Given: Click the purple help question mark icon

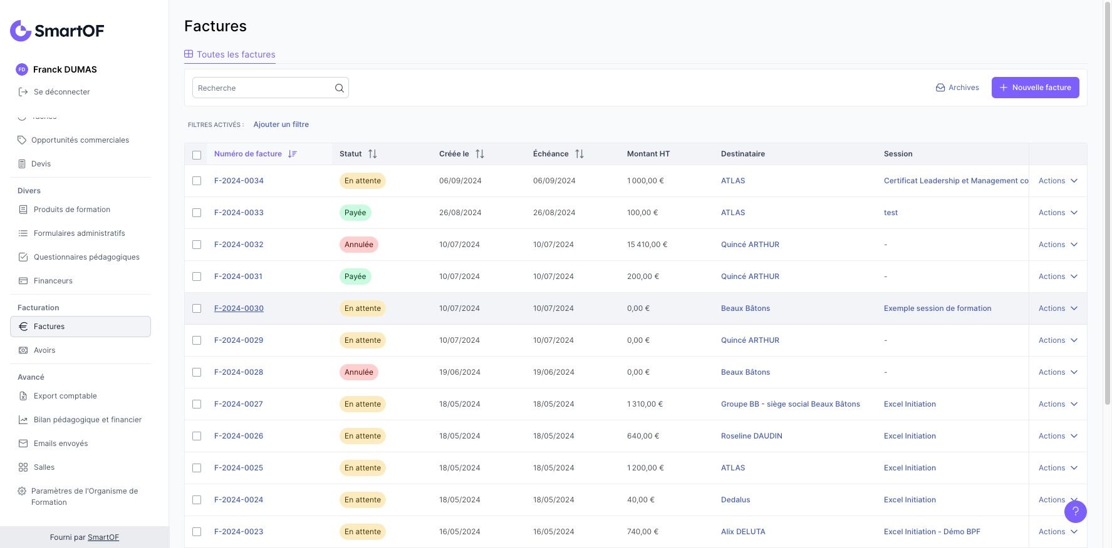Looking at the screenshot, I should 1075,512.
